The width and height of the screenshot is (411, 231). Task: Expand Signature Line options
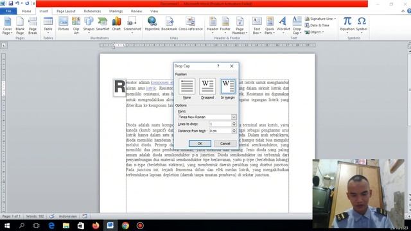click(x=335, y=19)
